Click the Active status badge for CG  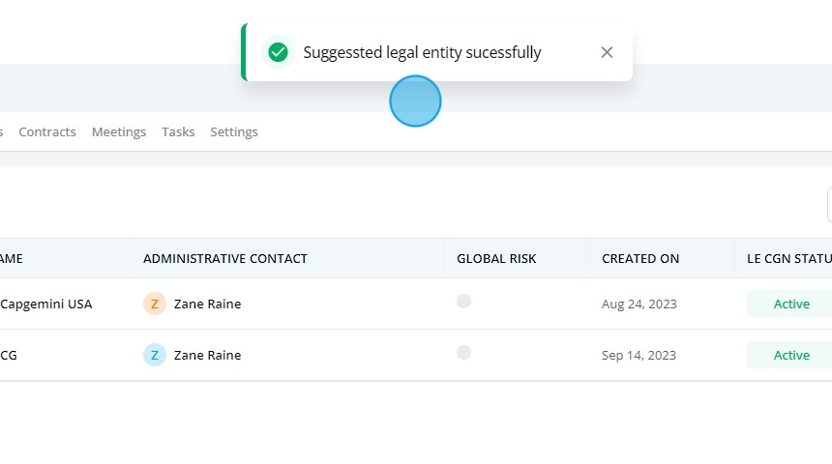pyautogui.click(x=791, y=355)
